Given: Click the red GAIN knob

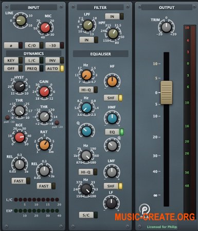Looking at the screenshot, I should click(x=44, y=91).
